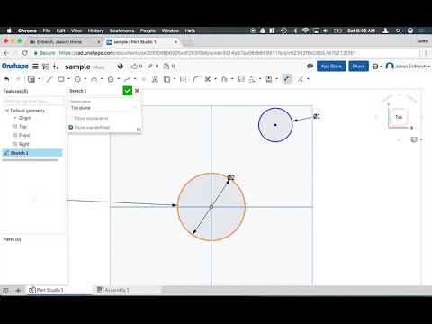Open the Help question mark menu
This screenshot has height=324, width=432.
coord(377,67)
